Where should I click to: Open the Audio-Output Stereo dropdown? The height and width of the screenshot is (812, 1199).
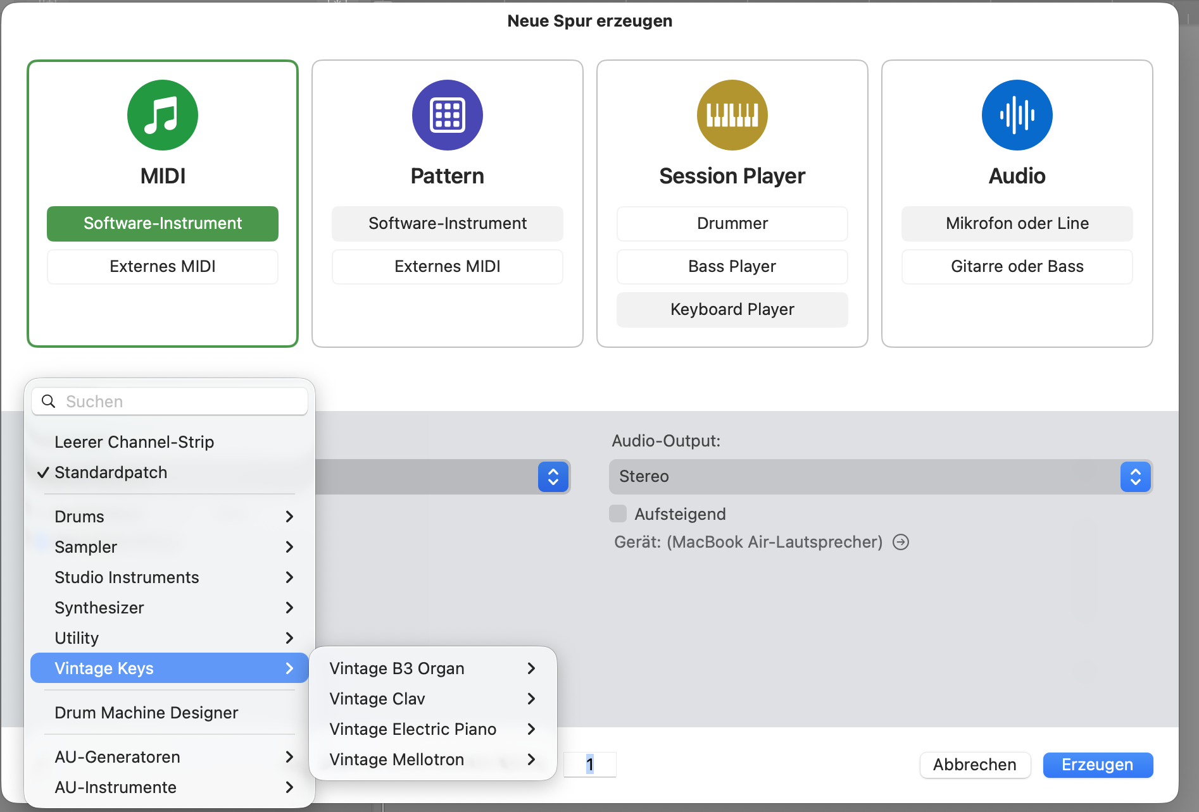880,476
